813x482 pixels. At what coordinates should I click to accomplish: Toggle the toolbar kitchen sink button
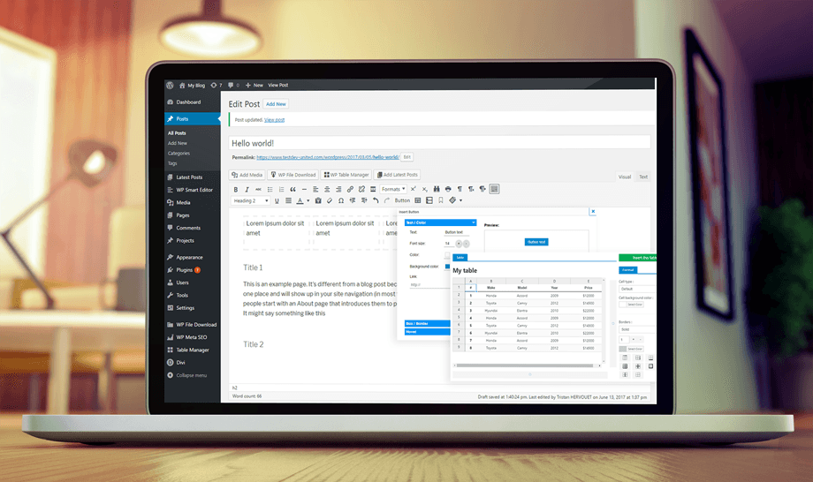[494, 189]
